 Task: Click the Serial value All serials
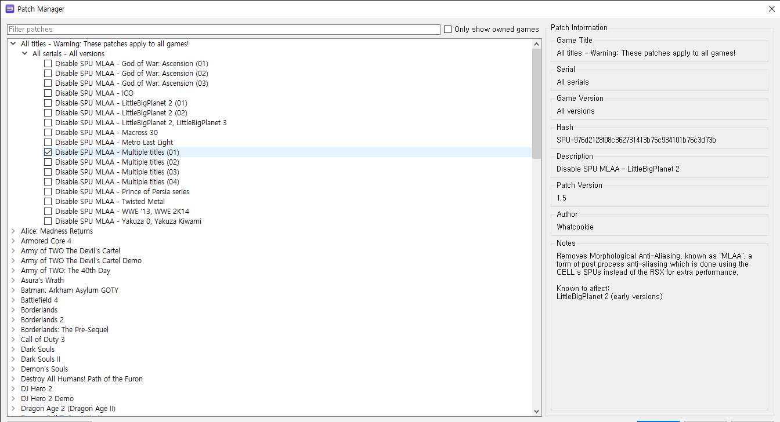(x=573, y=82)
